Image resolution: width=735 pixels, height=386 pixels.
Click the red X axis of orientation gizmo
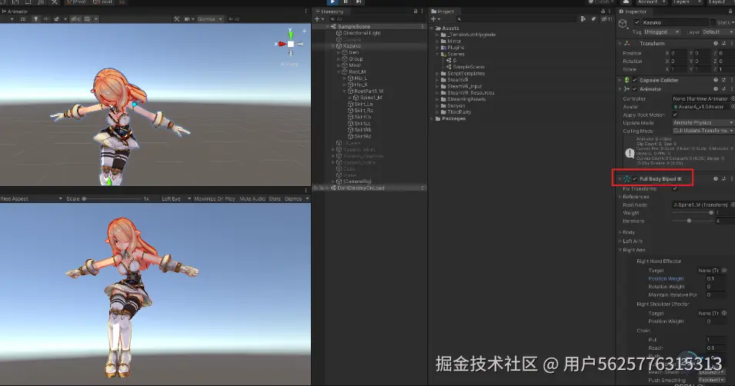[281, 44]
